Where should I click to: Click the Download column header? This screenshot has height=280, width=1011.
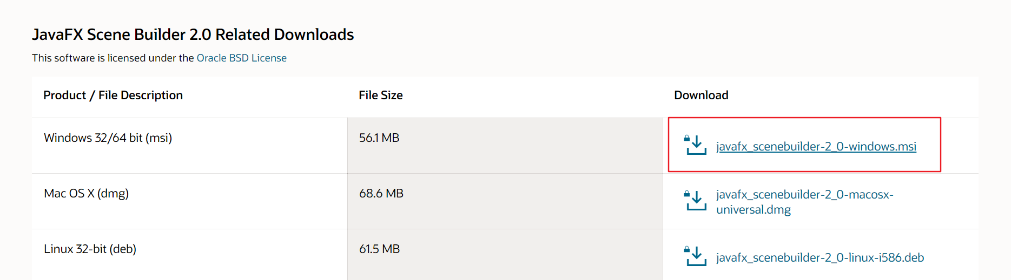701,95
